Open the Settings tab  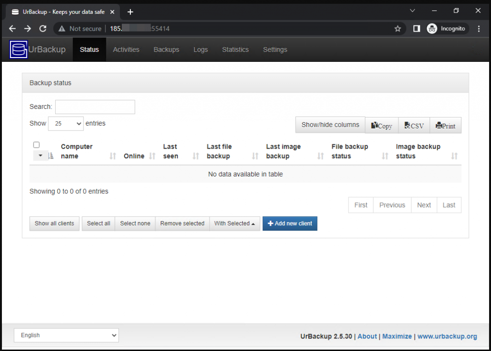[275, 49]
